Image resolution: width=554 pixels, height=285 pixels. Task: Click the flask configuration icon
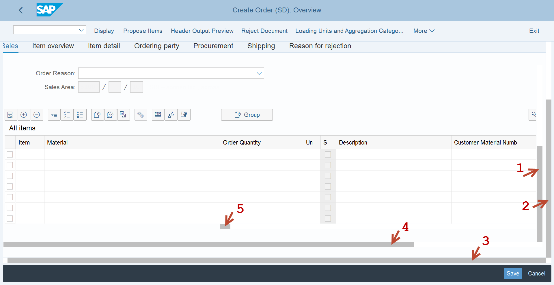171,115
